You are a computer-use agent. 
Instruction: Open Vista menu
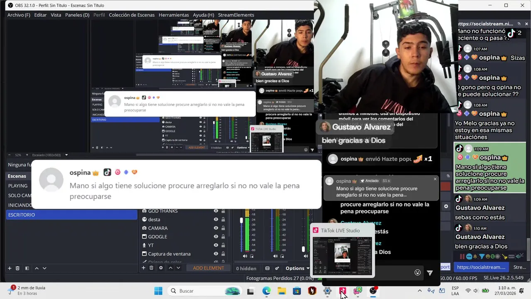56,15
